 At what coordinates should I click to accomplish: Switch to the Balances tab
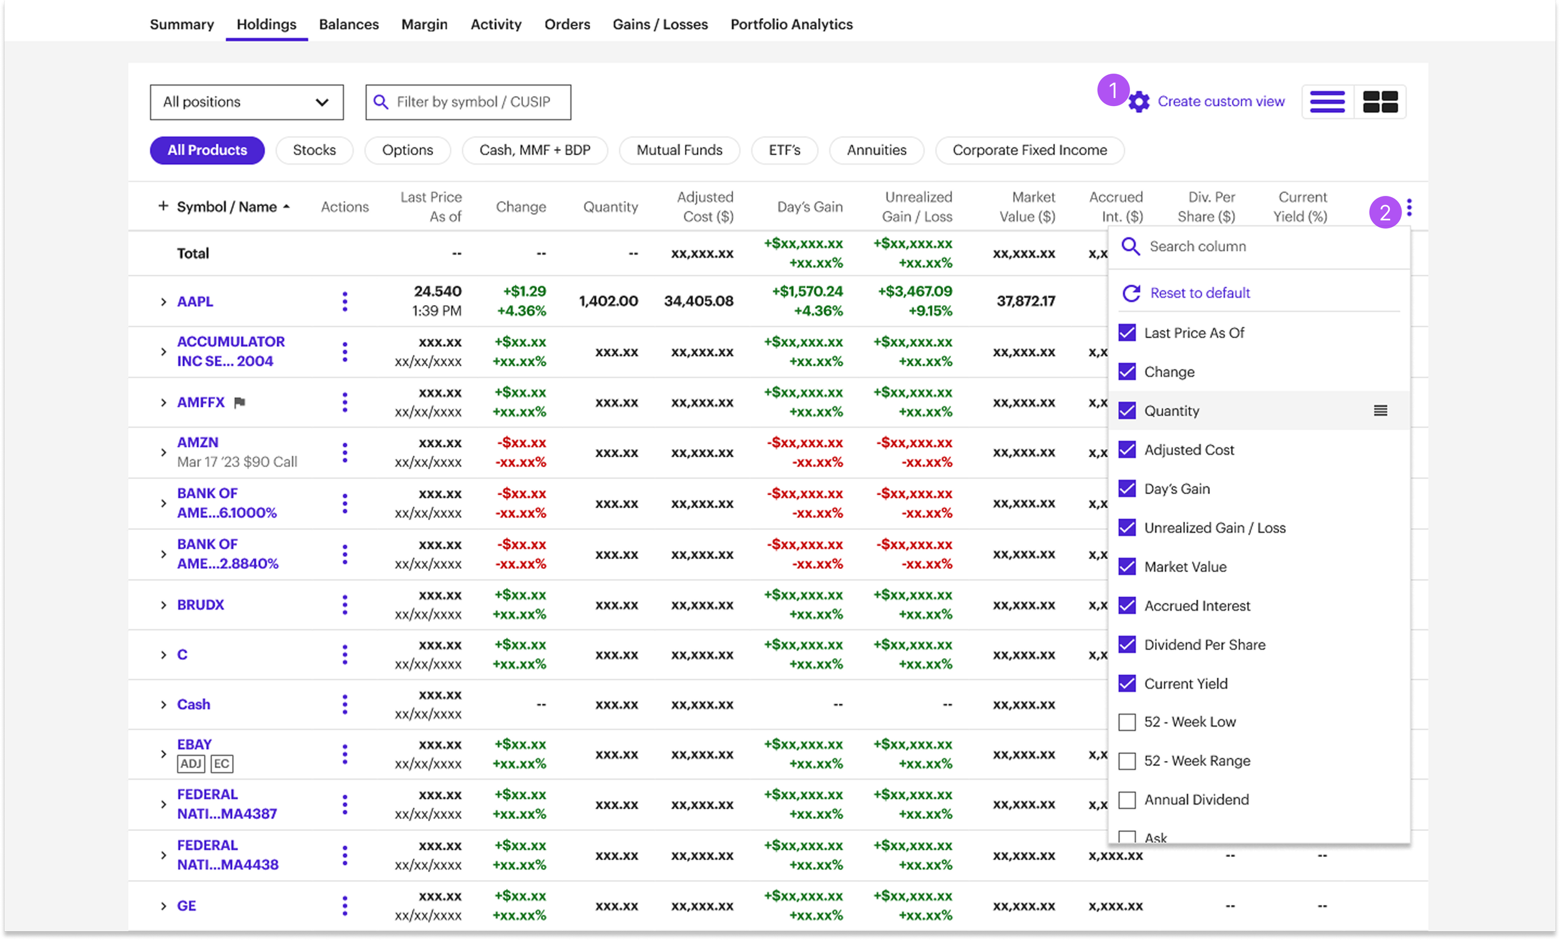coord(348,24)
